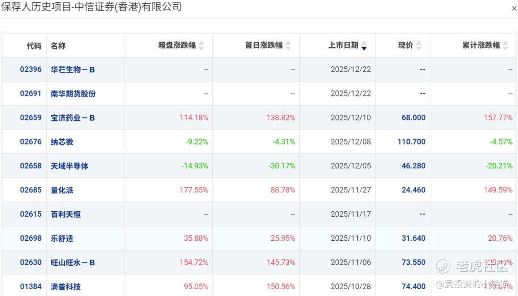Click first-day change 25.95%
Image resolution: width=518 pixels, height=296 pixels.
coord(283,238)
